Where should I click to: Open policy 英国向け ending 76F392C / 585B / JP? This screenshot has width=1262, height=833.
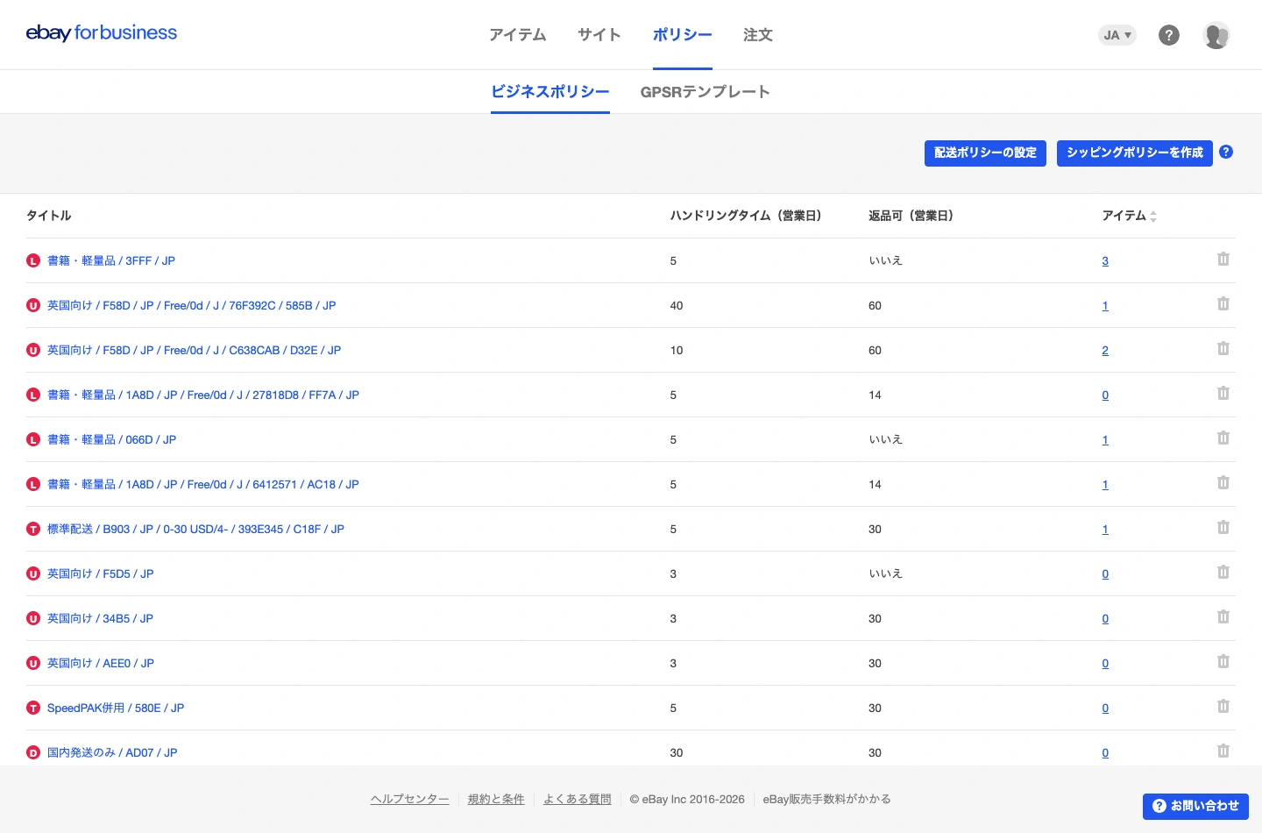tap(192, 305)
